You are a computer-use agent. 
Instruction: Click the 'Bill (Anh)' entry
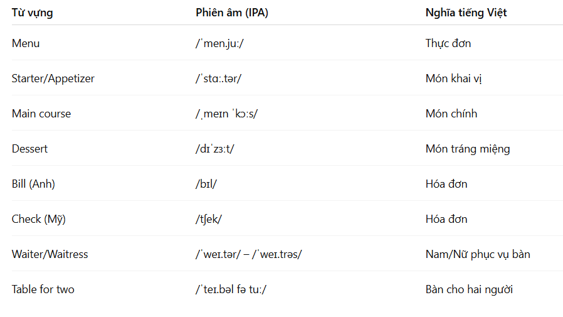33,184
